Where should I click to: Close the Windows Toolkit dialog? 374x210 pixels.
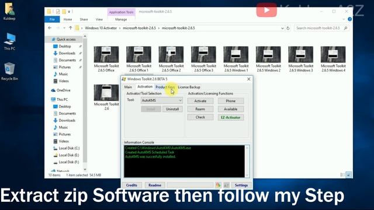coord(248,79)
